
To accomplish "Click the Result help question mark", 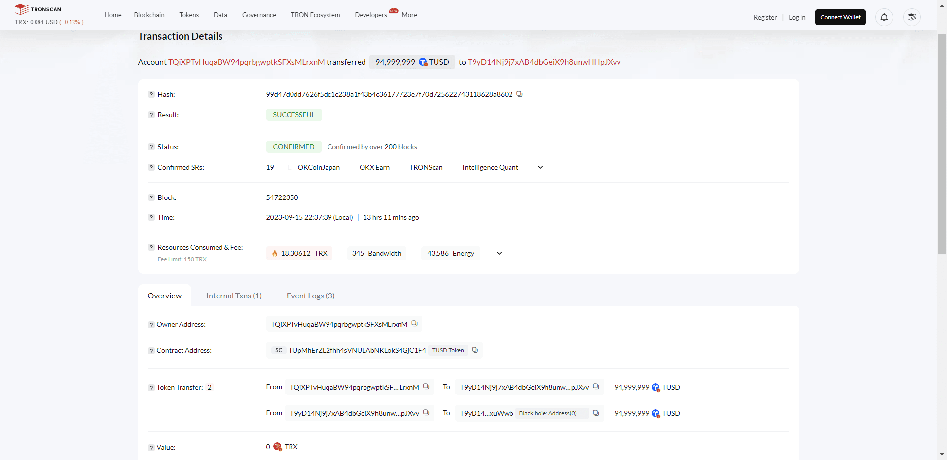I will pos(151,115).
